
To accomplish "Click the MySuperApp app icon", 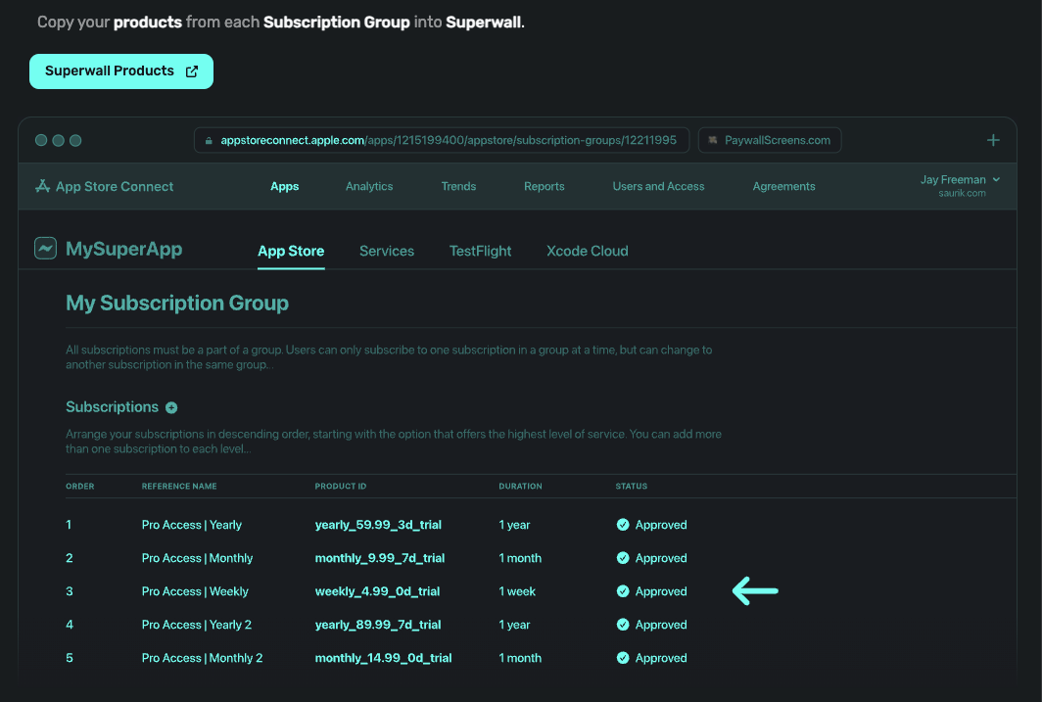I will tap(45, 249).
